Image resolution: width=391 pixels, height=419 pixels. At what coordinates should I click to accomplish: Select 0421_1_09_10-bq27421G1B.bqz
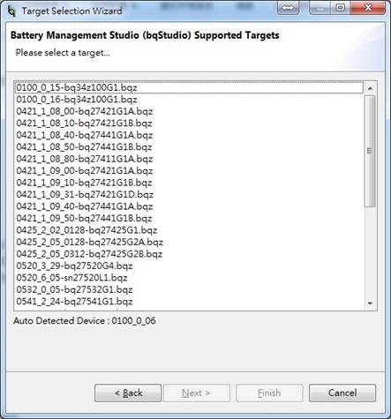pos(189,183)
